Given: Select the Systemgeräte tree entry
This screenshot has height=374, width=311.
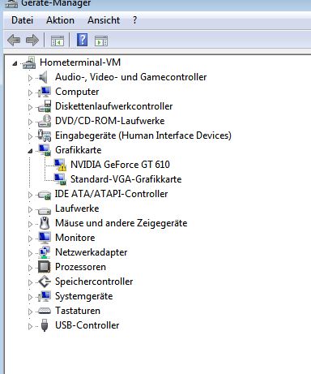Looking at the screenshot, I should tap(83, 296).
